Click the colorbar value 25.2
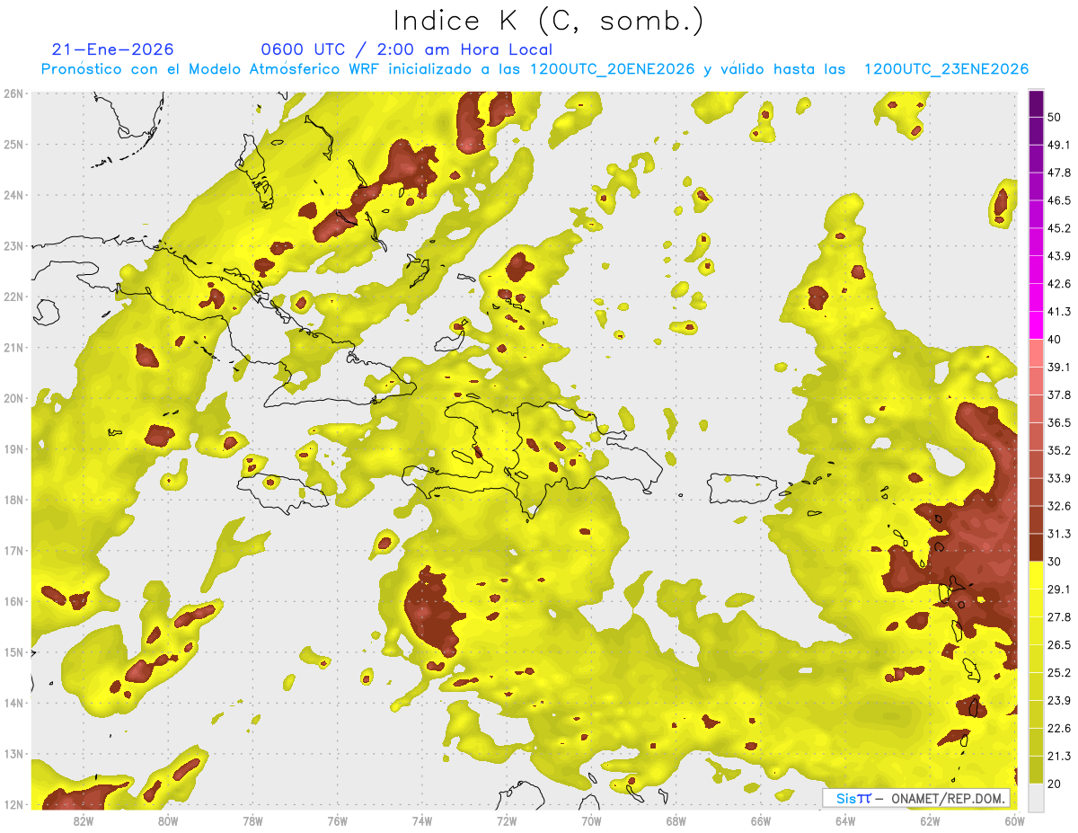This screenshot has height=833, width=1078. click(1059, 672)
